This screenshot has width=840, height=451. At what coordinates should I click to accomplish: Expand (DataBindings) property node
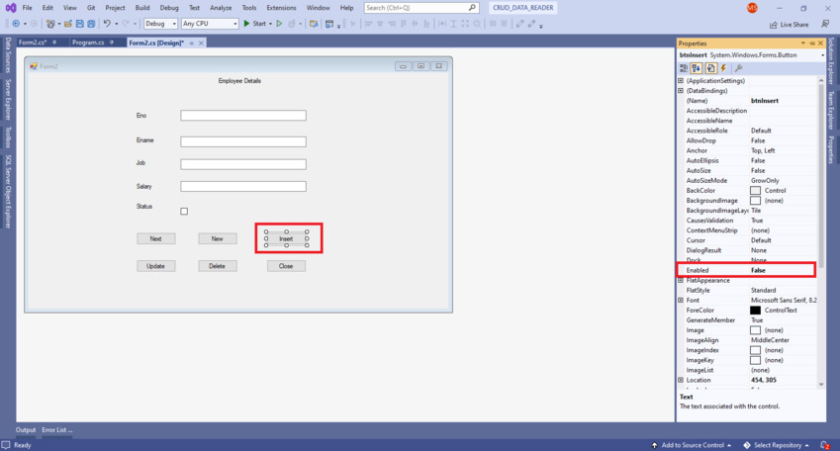pyautogui.click(x=681, y=91)
